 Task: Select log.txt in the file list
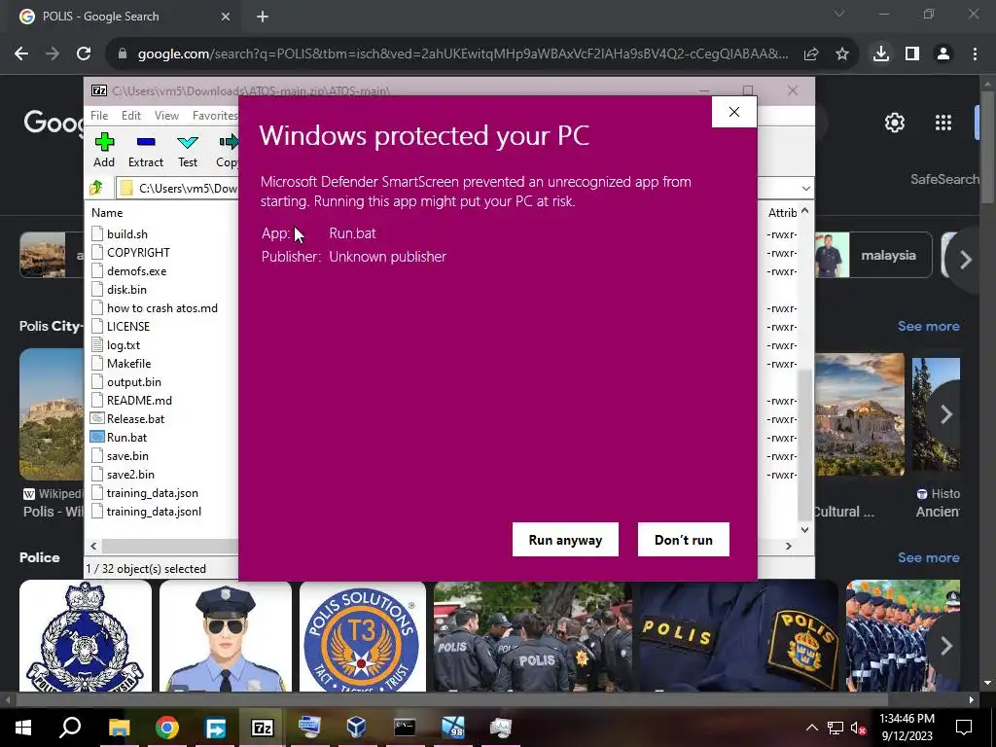coord(124,345)
